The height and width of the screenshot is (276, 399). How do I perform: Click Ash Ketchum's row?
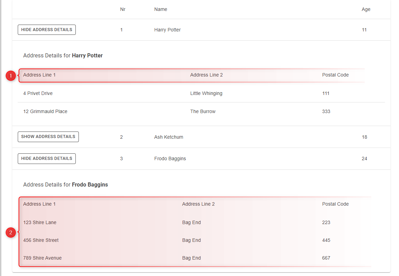click(169, 137)
